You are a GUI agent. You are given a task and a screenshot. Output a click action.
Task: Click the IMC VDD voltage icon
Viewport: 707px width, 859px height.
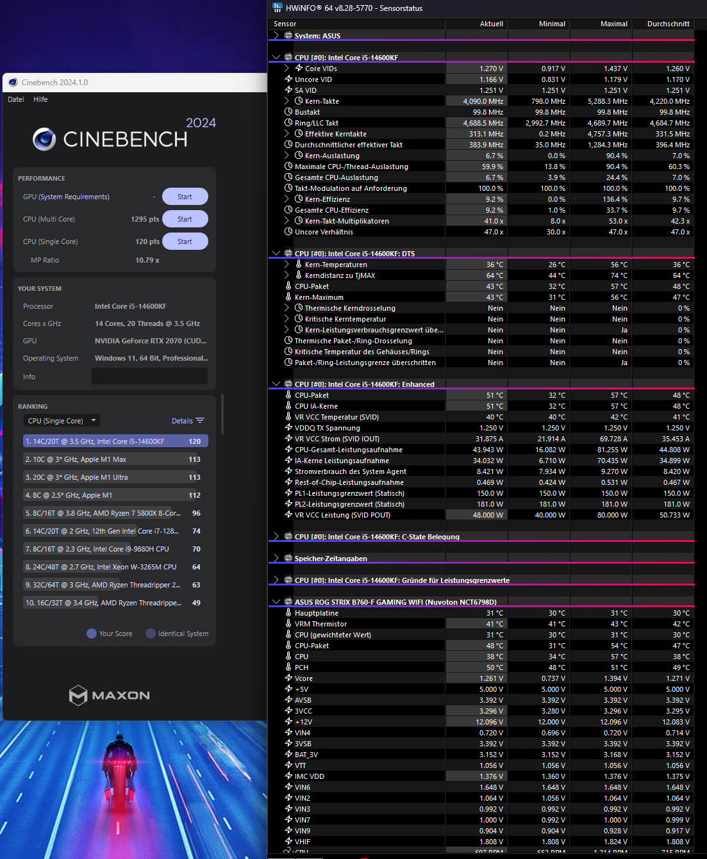pyautogui.click(x=288, y=776)
